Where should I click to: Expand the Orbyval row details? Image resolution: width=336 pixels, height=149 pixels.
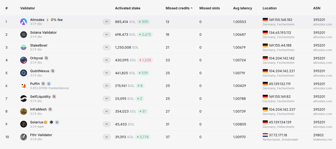coord(107,60)
